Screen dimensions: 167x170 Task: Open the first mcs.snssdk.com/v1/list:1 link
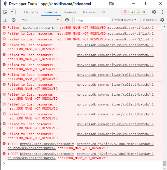point(131,28)
